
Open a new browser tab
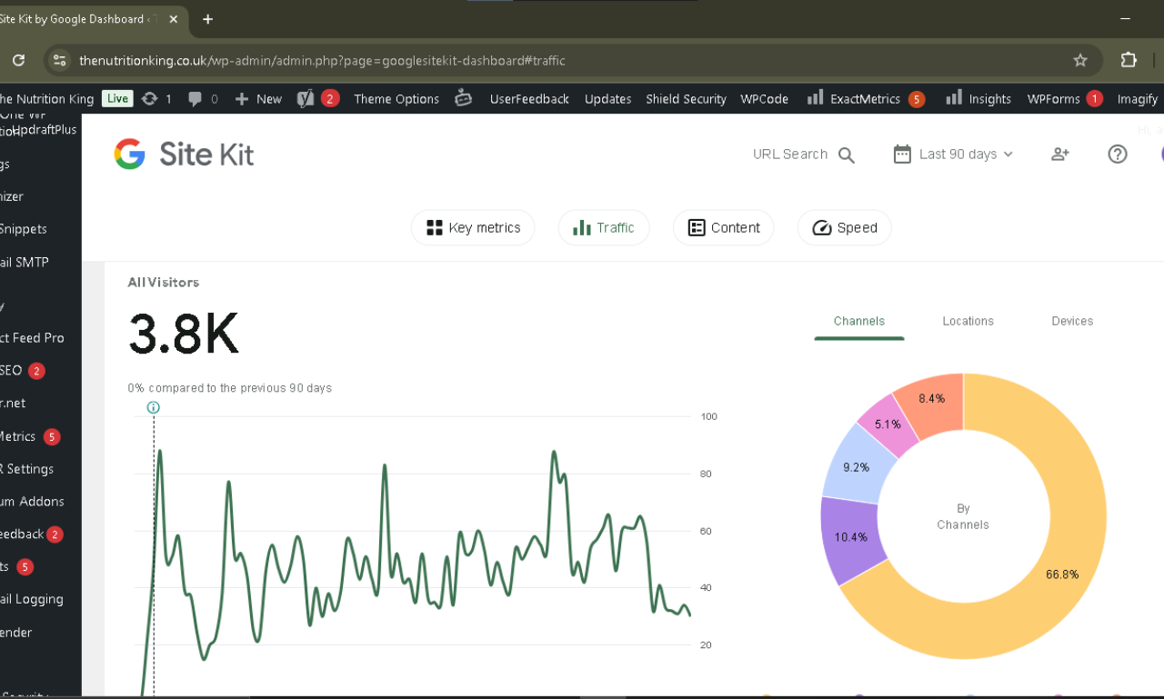pyautogui.click(x=207, y=18)
